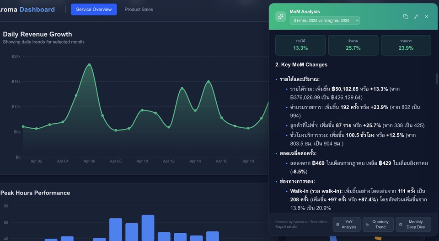This screenshot has height=241, width=439.
Task: Switch to the Service Overview tab
Action: [x=94, y=10]
